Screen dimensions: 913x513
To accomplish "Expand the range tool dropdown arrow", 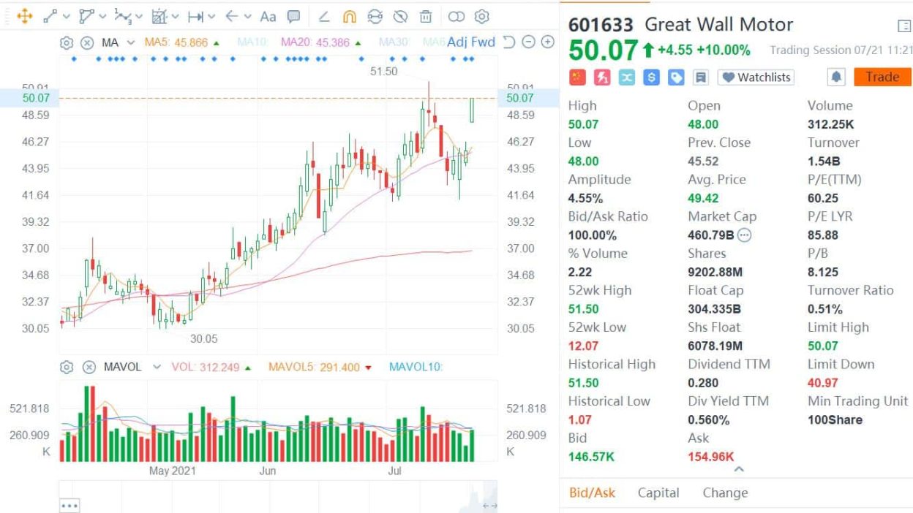I will click(x=211, y=16).
